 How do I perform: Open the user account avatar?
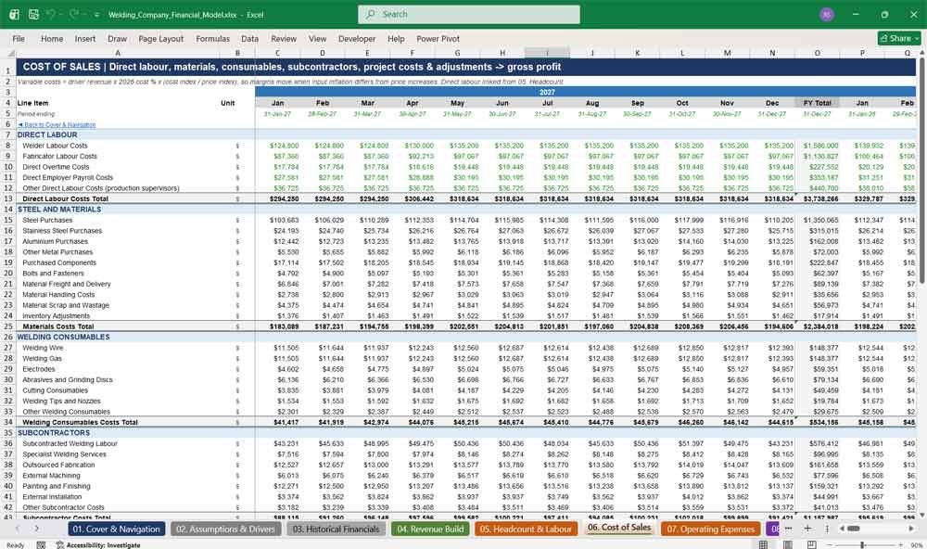[x=827, y=14]
